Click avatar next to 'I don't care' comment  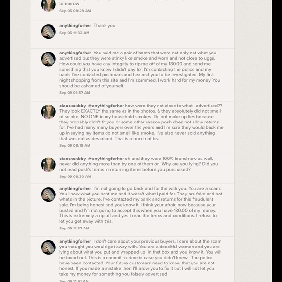point(49,247)
